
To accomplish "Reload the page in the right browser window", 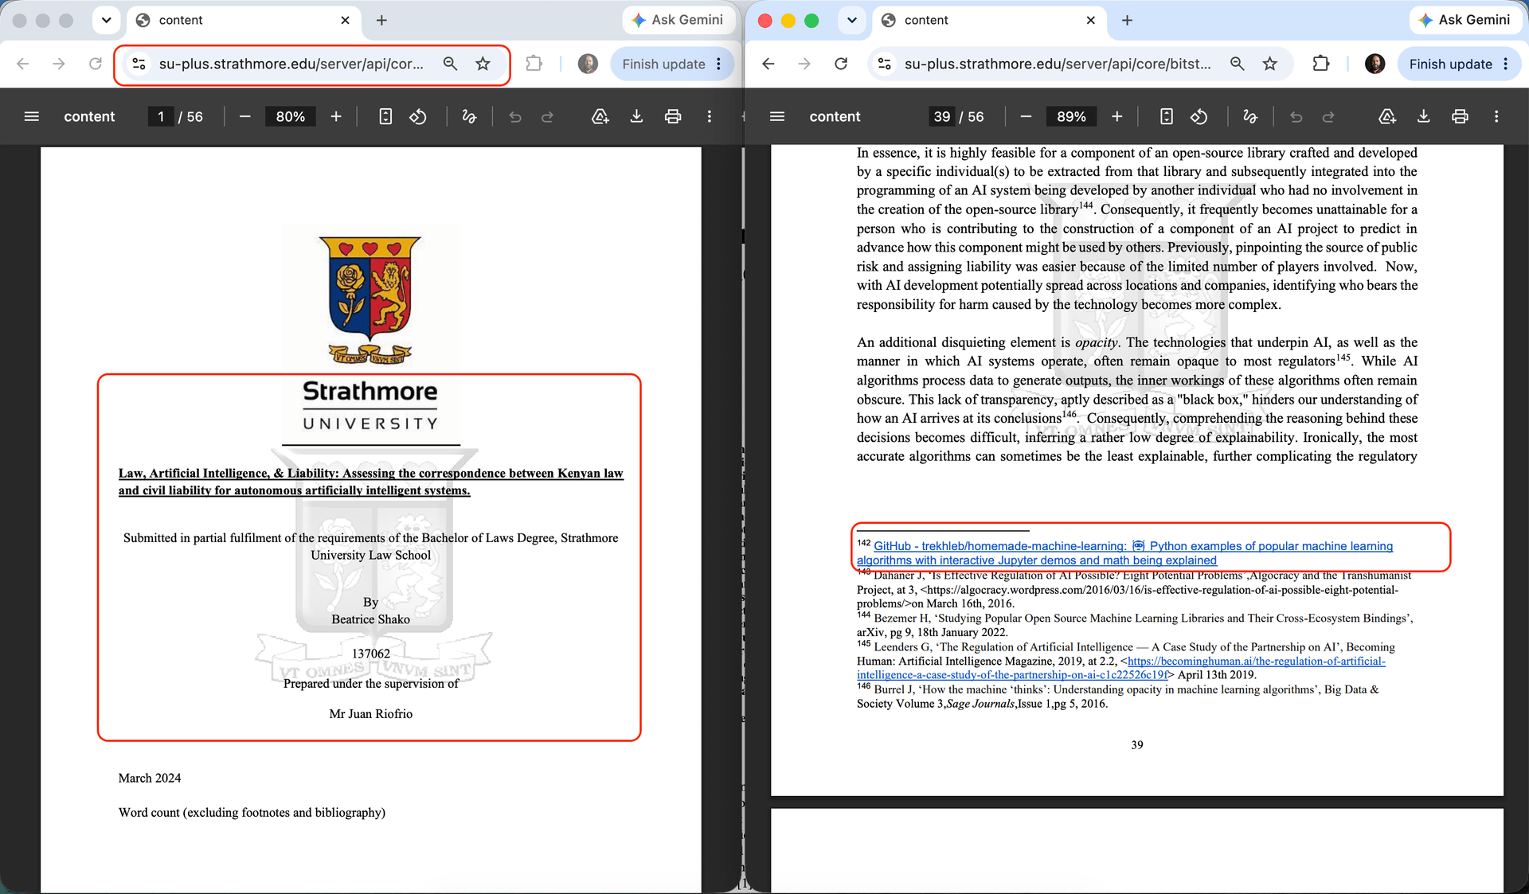I will (x=841, y=64).
